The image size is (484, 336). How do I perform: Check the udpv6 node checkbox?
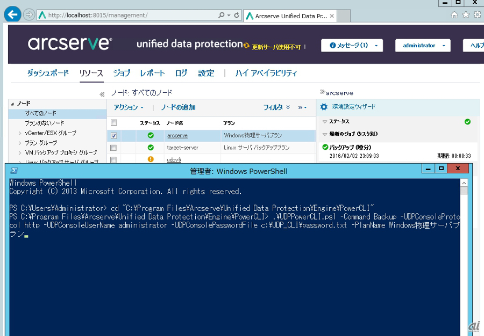coord(114,160)
